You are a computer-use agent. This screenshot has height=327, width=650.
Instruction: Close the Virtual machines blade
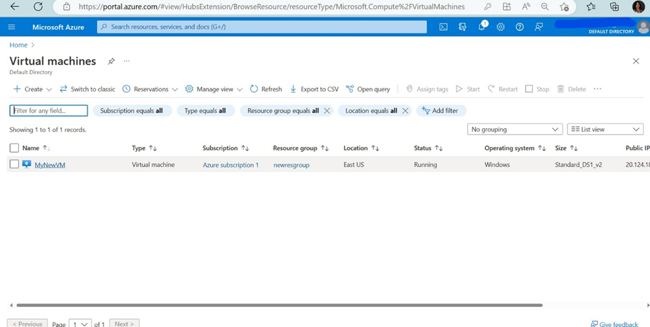pyautogui.click(x=636, y=61)
